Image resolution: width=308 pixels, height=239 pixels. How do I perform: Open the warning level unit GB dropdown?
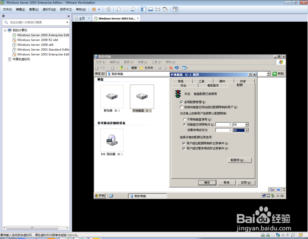247,130
